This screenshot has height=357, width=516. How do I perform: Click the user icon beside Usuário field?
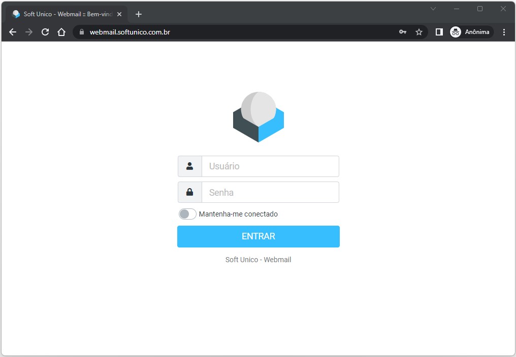pyautogui.click(x=189, y=166)
